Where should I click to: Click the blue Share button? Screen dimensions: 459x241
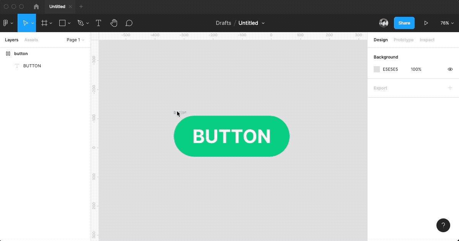coord(404,23)
